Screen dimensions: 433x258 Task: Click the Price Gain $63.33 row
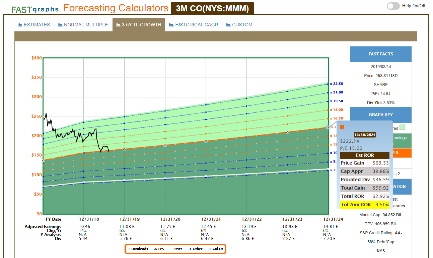365,163
